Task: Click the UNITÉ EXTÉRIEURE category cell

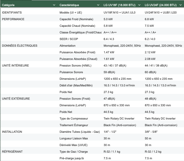Action: [16, 99]
